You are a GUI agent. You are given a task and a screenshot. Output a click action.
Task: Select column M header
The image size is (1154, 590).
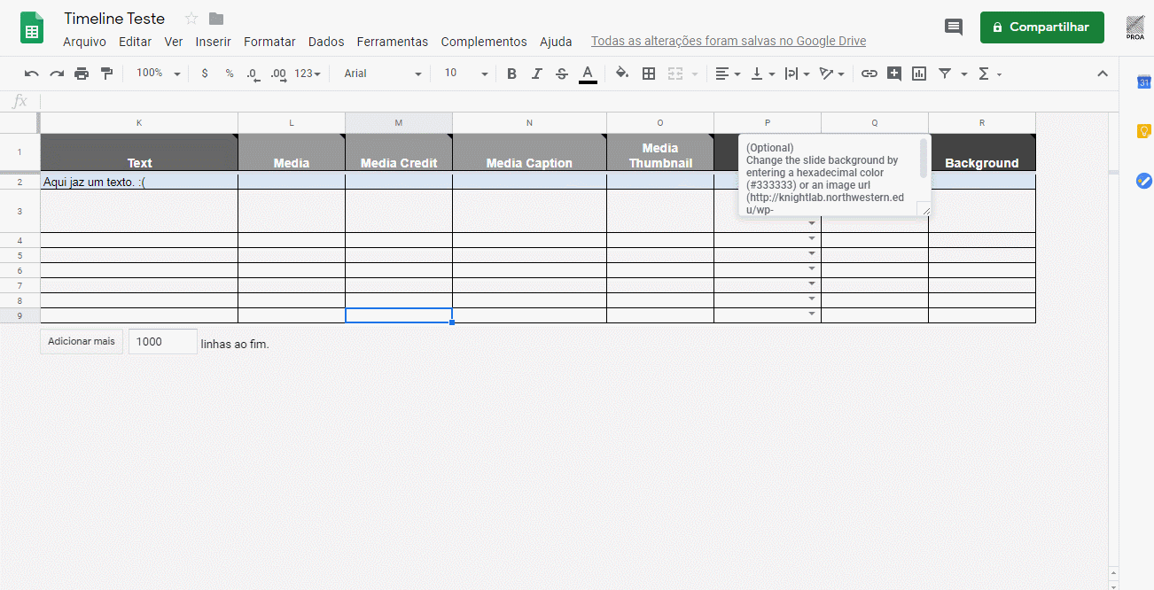(x=399, y=122)
